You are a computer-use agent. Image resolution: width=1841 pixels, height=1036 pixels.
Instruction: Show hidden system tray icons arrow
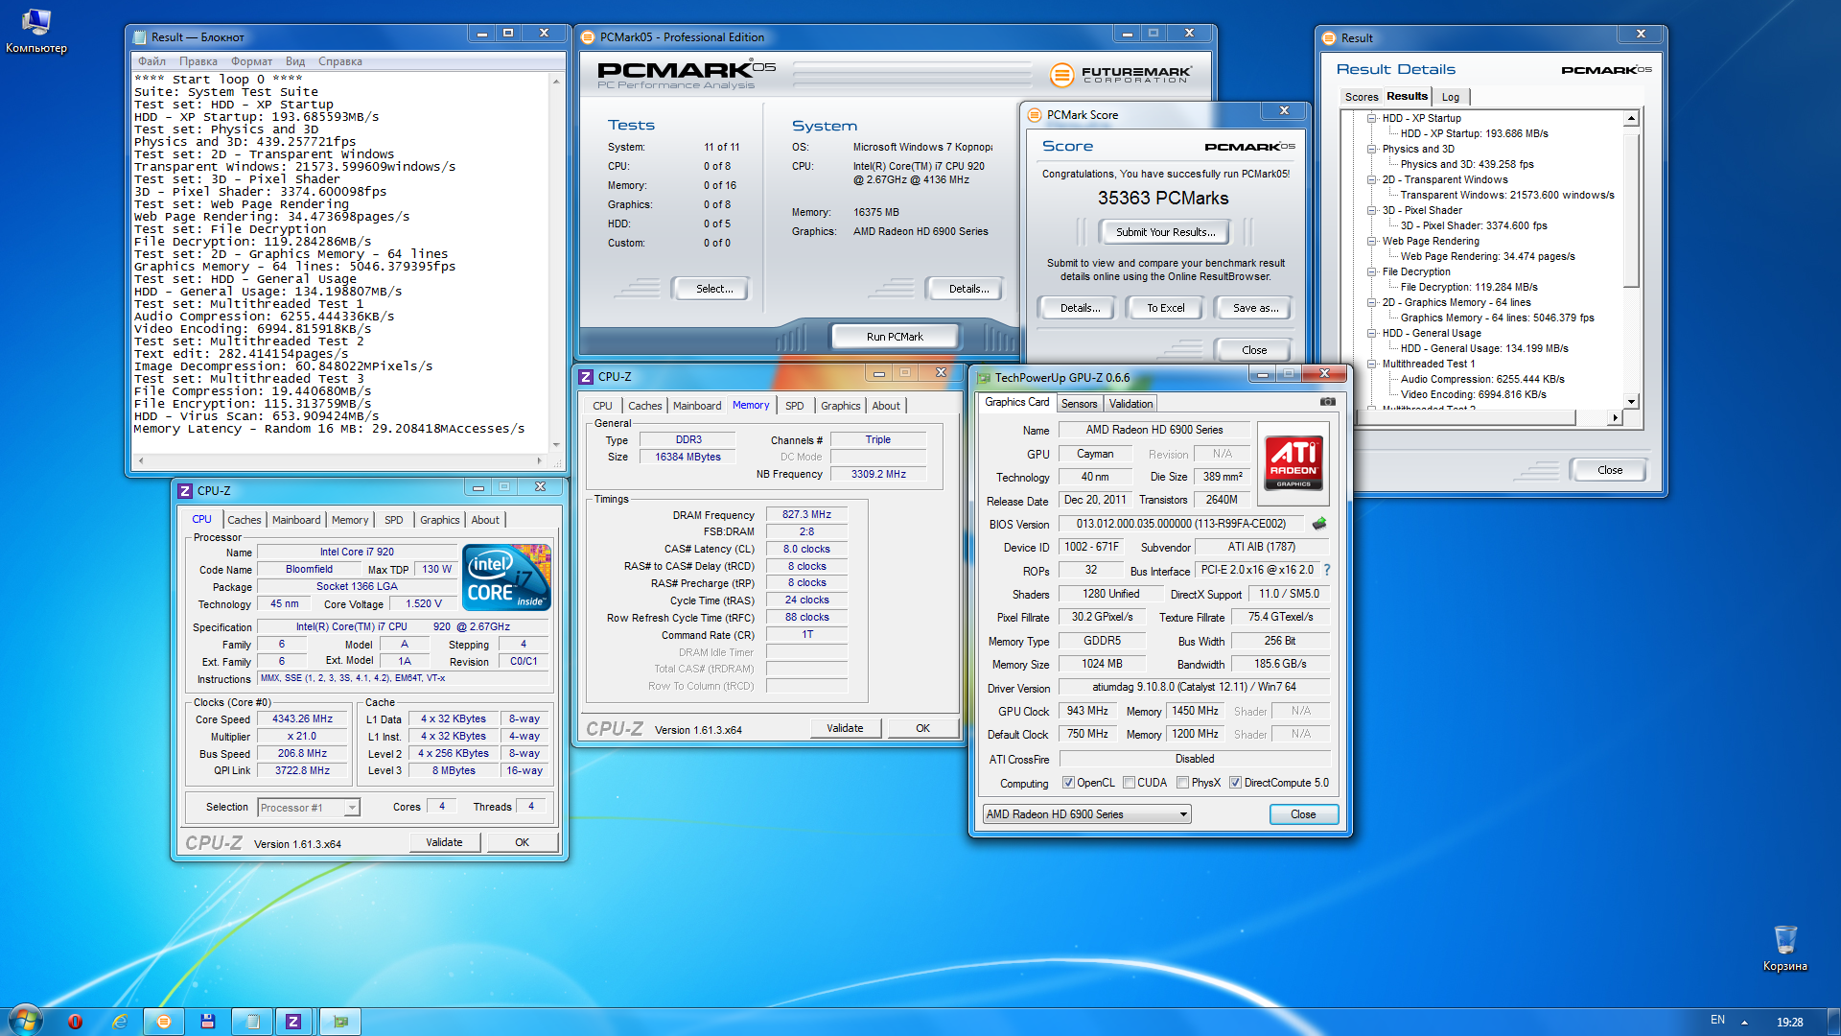pos(1744,1023)
